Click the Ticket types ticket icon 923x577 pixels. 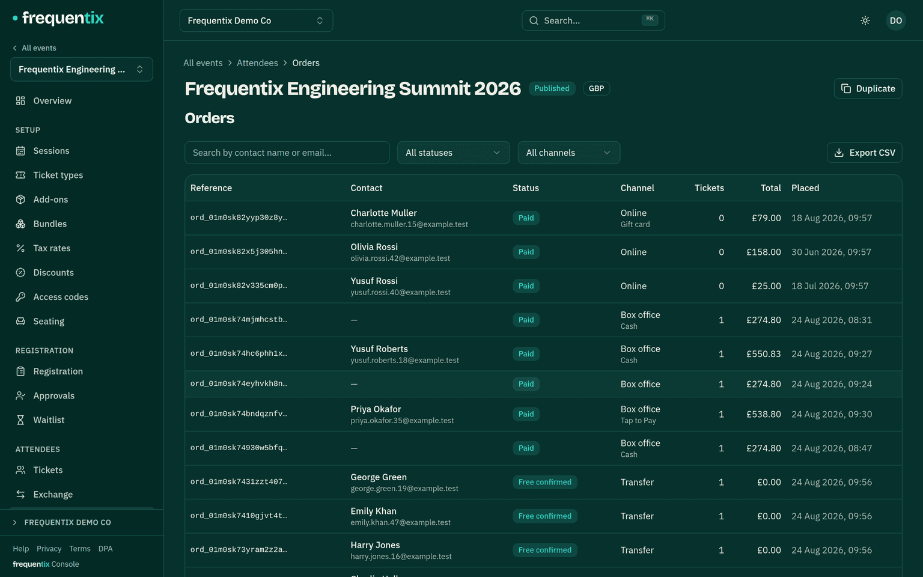tap(20, 175)
